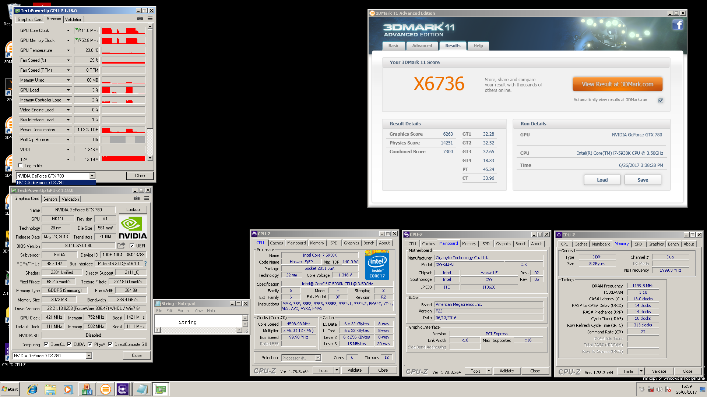The image size is (707, 397).
Task: Open Tools dropdown arrow in CPU-Z CPU window
Action: coord(337,370)
